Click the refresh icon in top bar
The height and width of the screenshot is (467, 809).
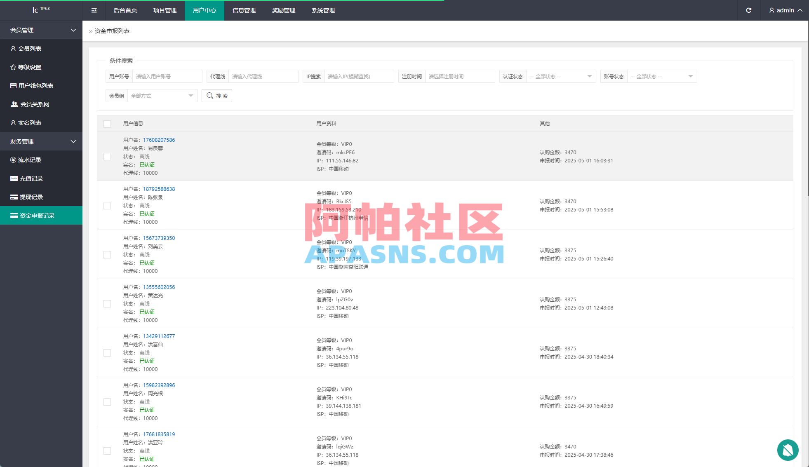748,10
